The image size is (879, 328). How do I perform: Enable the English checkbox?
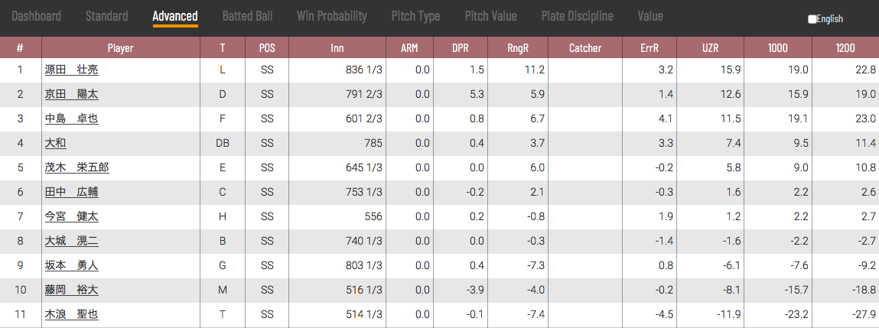[x=812, y=19]
